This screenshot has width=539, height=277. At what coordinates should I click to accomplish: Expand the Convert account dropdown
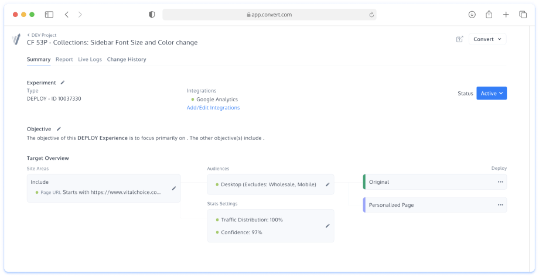(x=487, y=39)
